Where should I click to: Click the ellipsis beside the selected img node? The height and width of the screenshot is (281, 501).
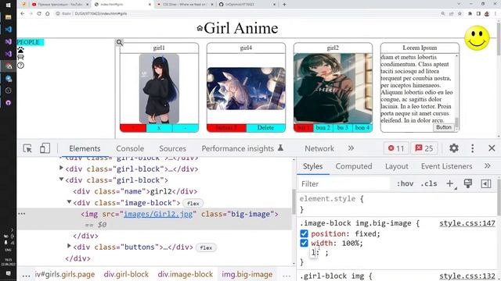click(x=22, y=214)
